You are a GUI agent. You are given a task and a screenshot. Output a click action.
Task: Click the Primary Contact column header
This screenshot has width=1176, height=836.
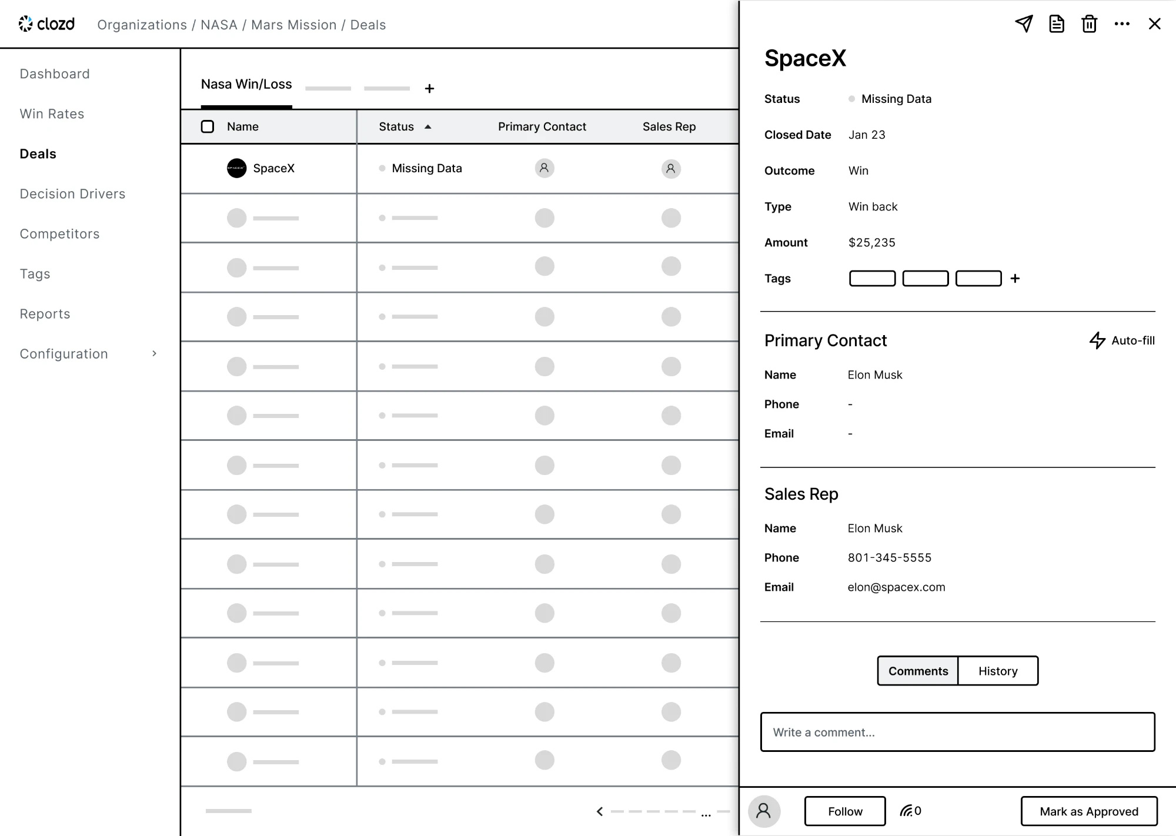pyautogui.click(x=542, y=126)
